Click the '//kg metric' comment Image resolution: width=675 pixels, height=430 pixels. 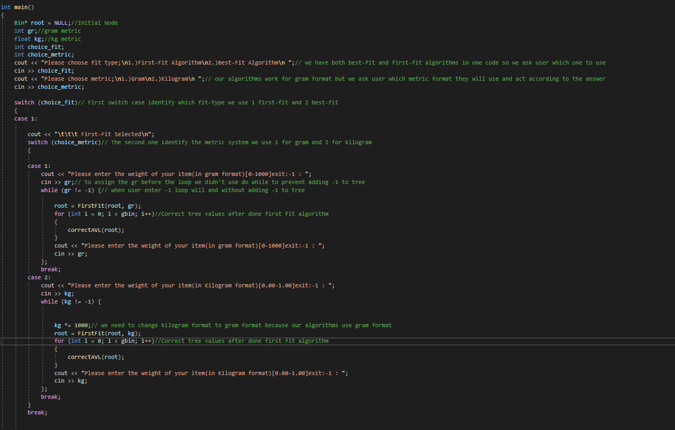pyautogui.click(x=63, y=39)
